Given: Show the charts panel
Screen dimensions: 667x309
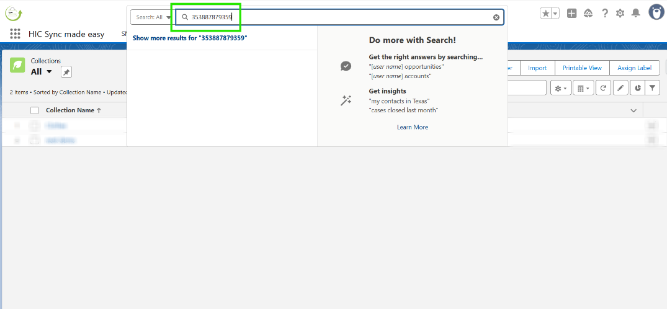Looking at the screenshot, I should tap(637, 89).
